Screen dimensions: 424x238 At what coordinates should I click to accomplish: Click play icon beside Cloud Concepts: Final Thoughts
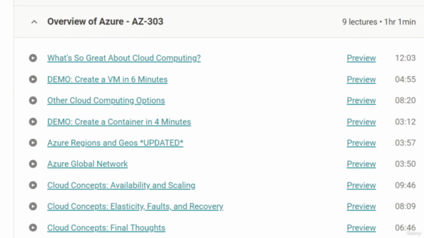point(33,227)
